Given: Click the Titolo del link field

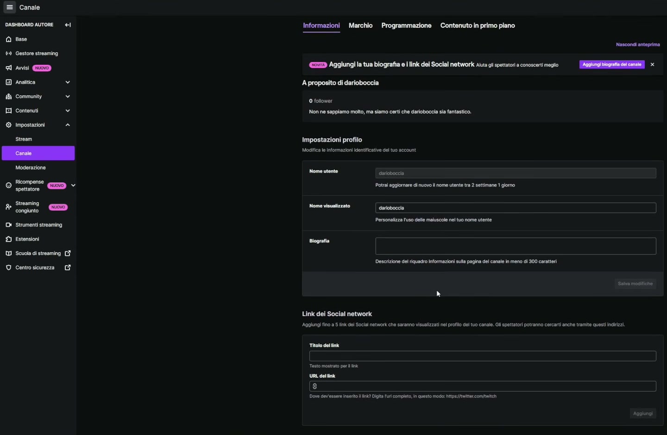Looking at the screenshot, I should point(483,356).
